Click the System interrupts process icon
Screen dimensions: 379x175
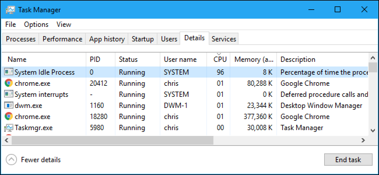click(x=9, y=94)
